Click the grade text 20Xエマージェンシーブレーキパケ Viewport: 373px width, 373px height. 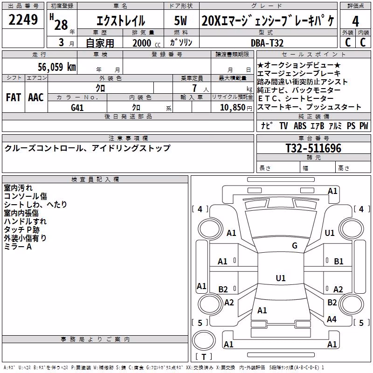(x=268, y=21)
